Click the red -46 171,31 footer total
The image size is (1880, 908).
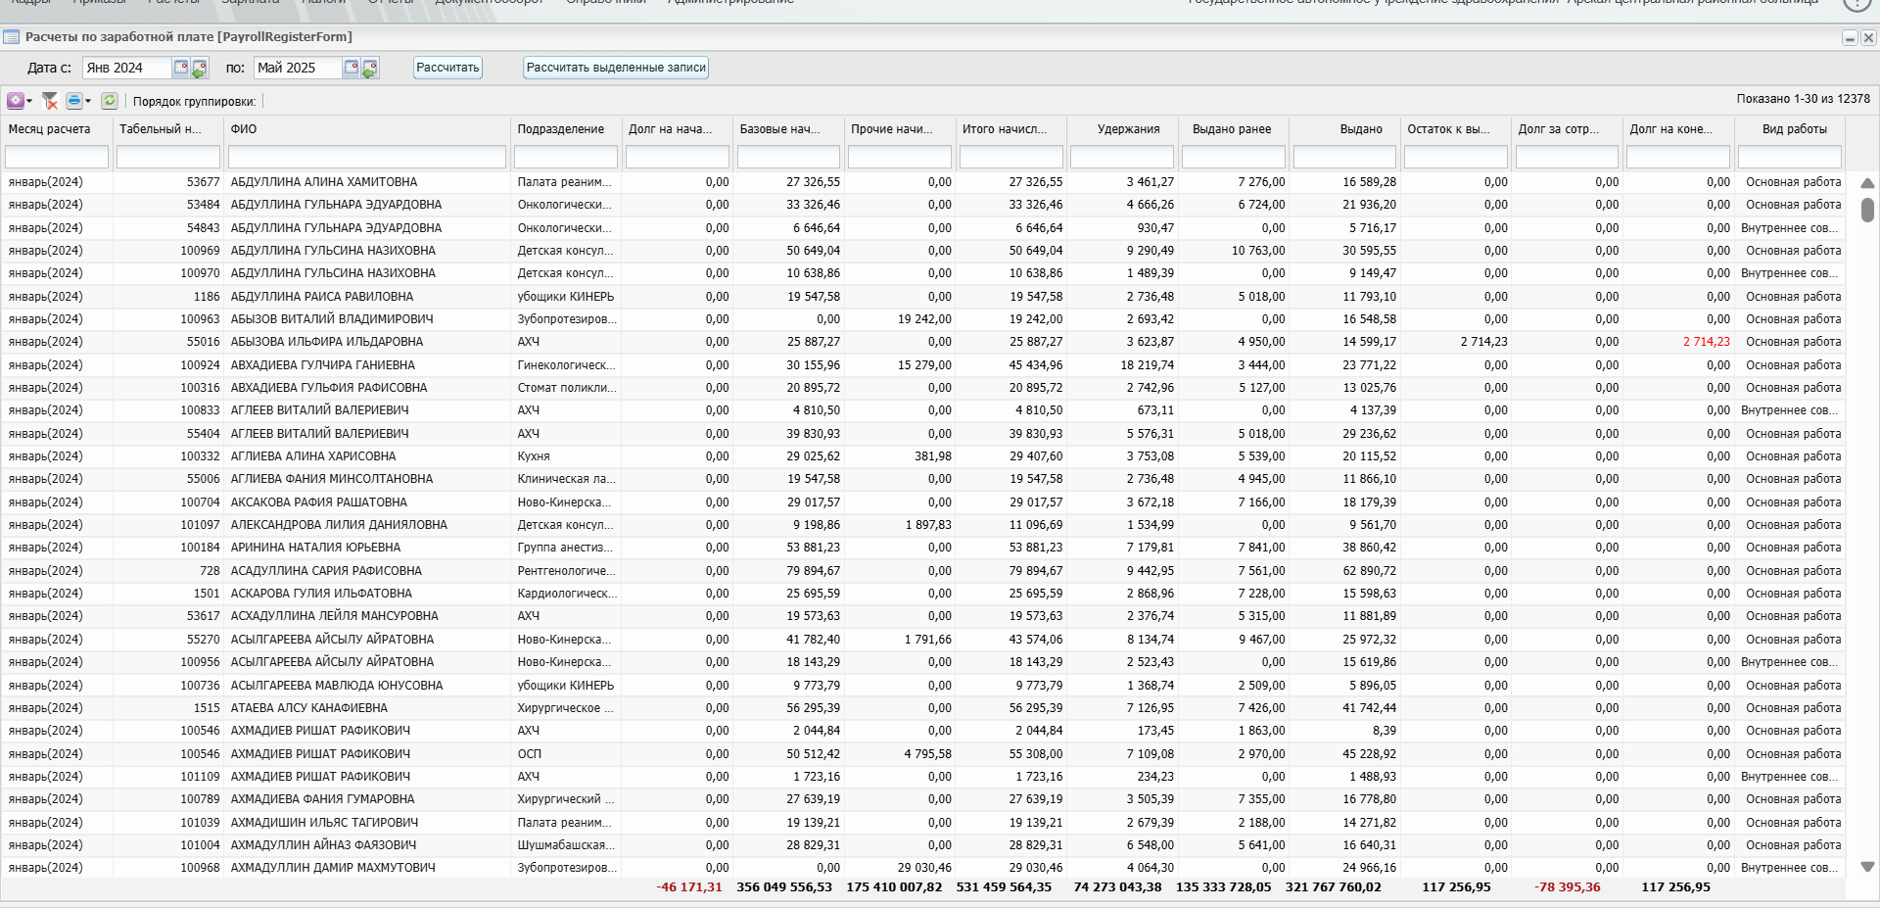point(689,887)
